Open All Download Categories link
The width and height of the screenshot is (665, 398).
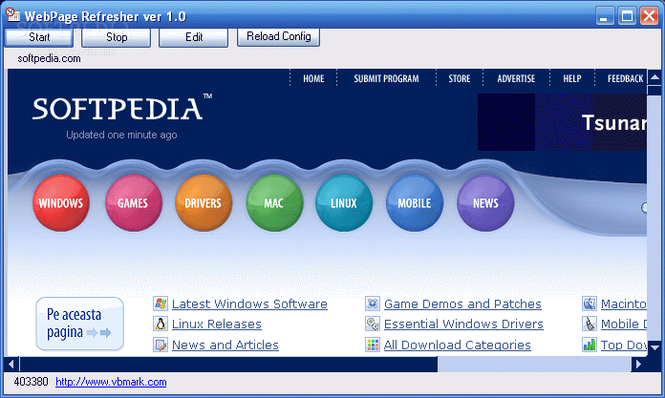457,345
